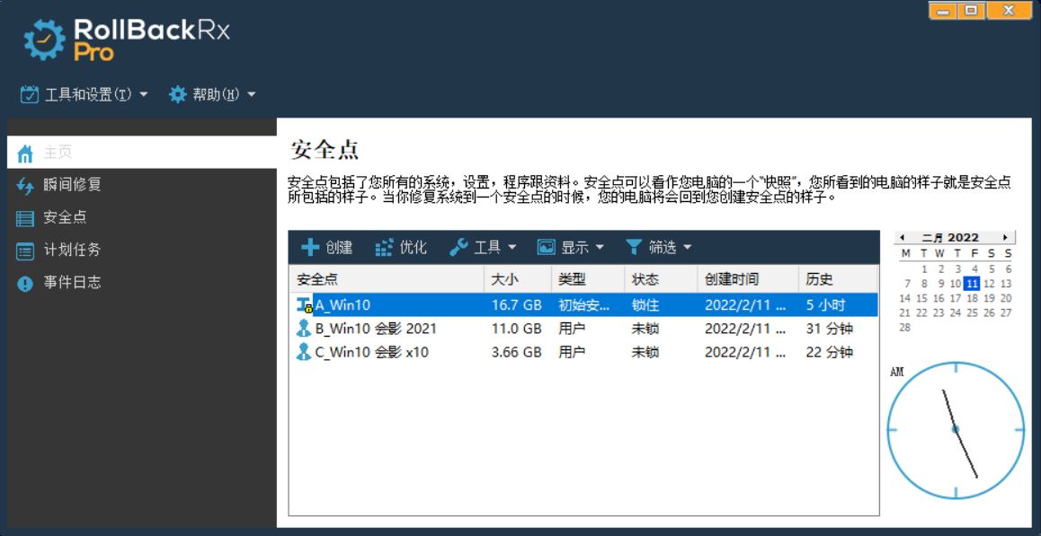Click the Help gear icon
The height and width of the screenshot is (536, 1041).
(177, 94)
